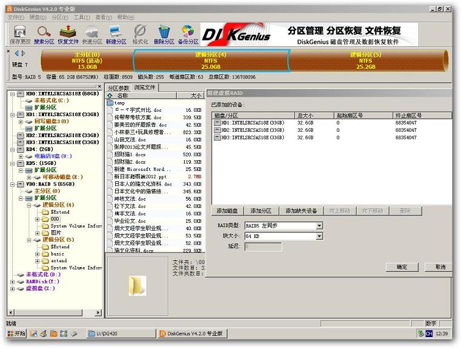The height and width of the screenshot is (348, 461).
Task: Select HD1 disk icon in RAID device list
Action: pyautogui.click(x=217, y=123)
